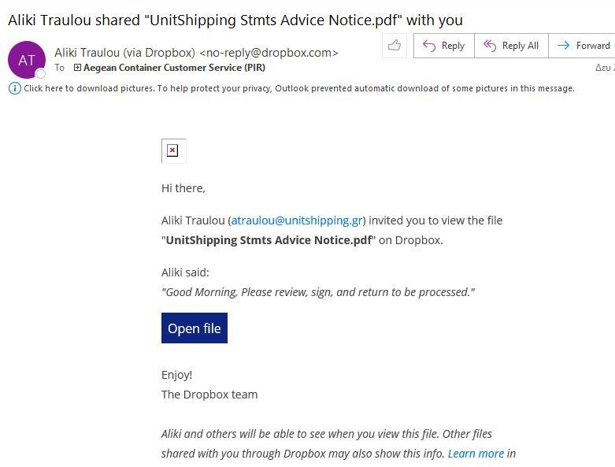Image resolution: width=615 pixels, height=467 pixels.
Task: Click the blue info icon in privacy bar
Action: 14,88
